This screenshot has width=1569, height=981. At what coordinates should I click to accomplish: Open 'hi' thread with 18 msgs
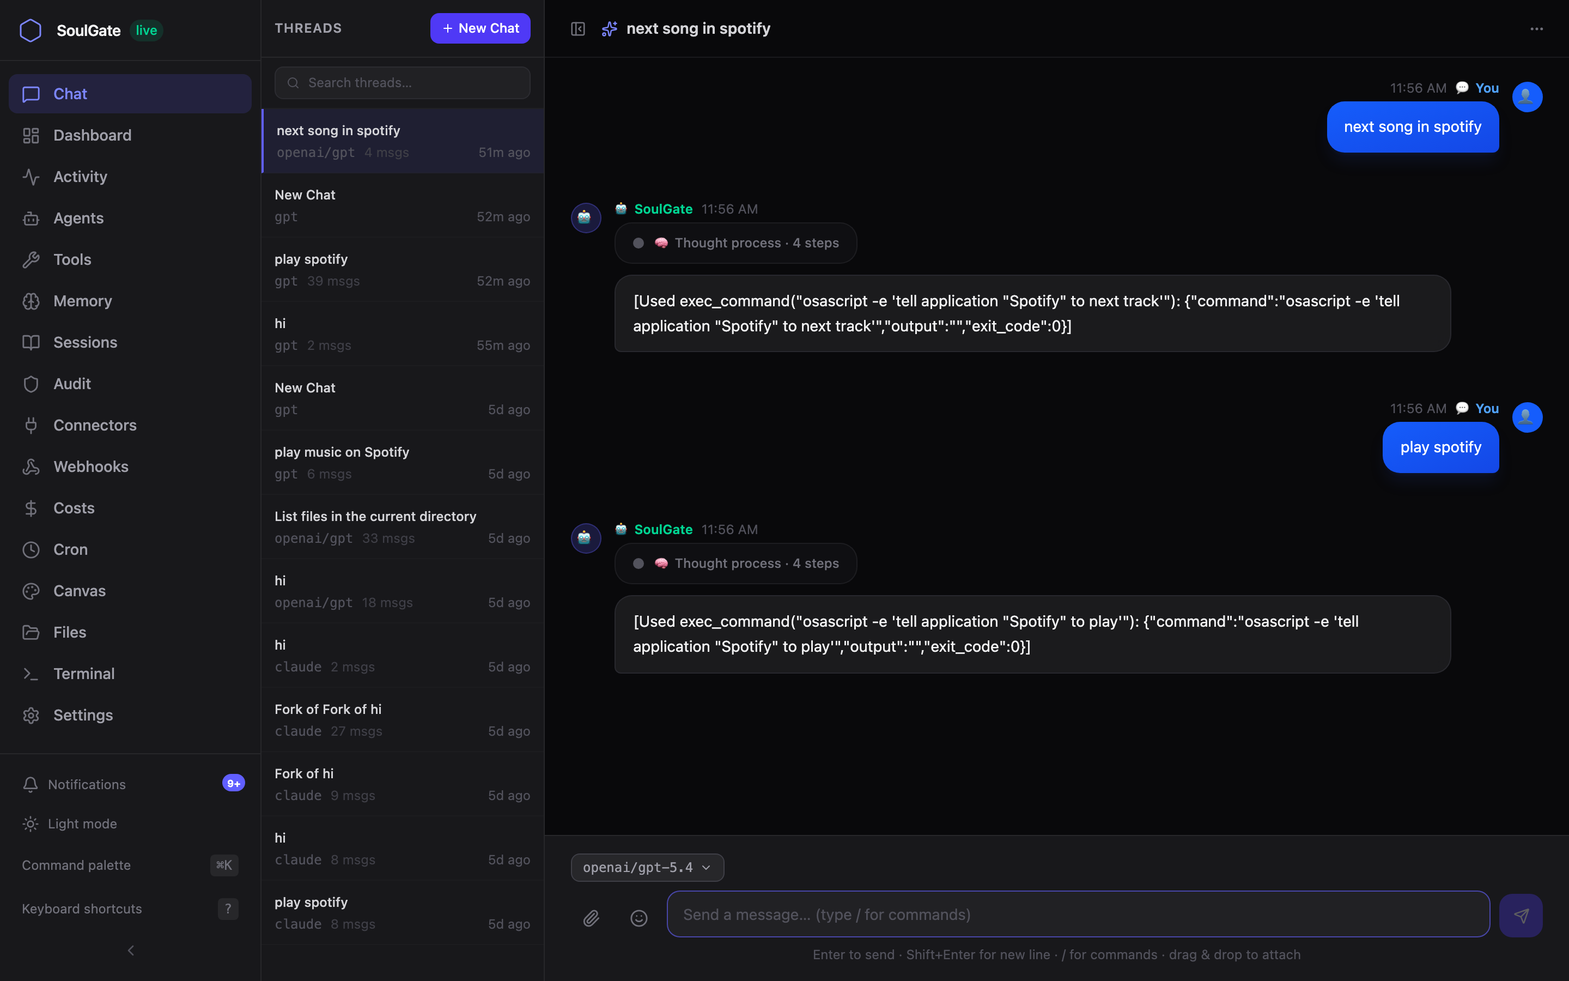pos(402,591)
